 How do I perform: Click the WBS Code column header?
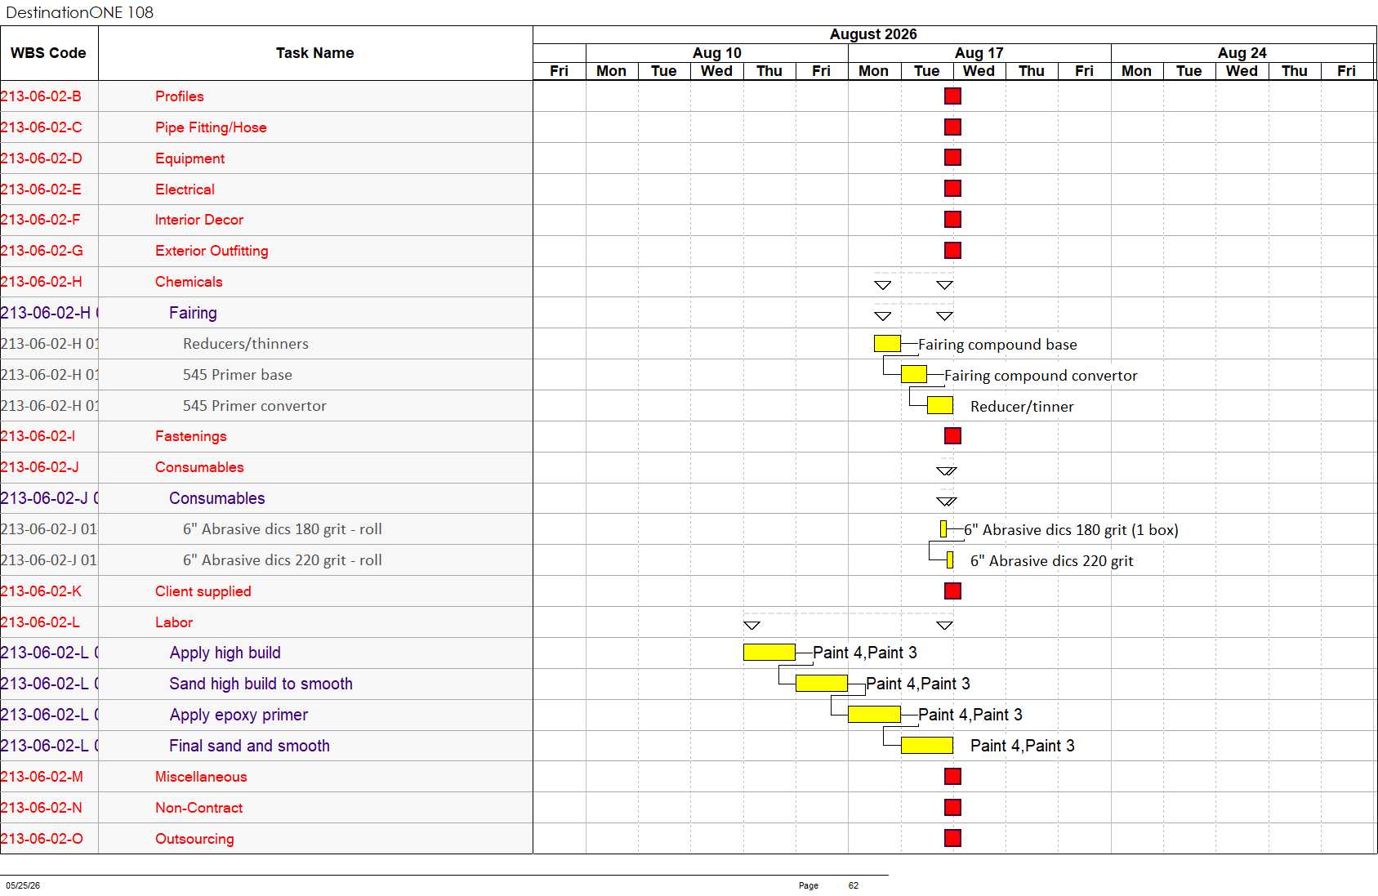tap(49, 53)
